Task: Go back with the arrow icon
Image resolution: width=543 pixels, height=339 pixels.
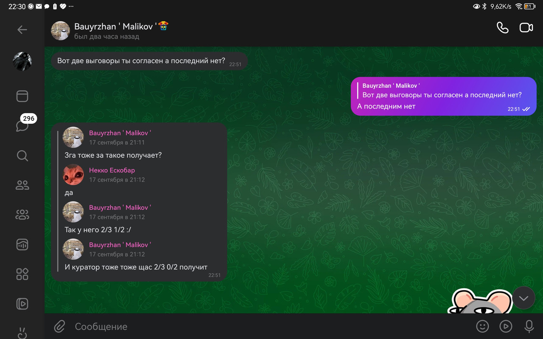Action: pyautogui.click(x=22, y=30)
